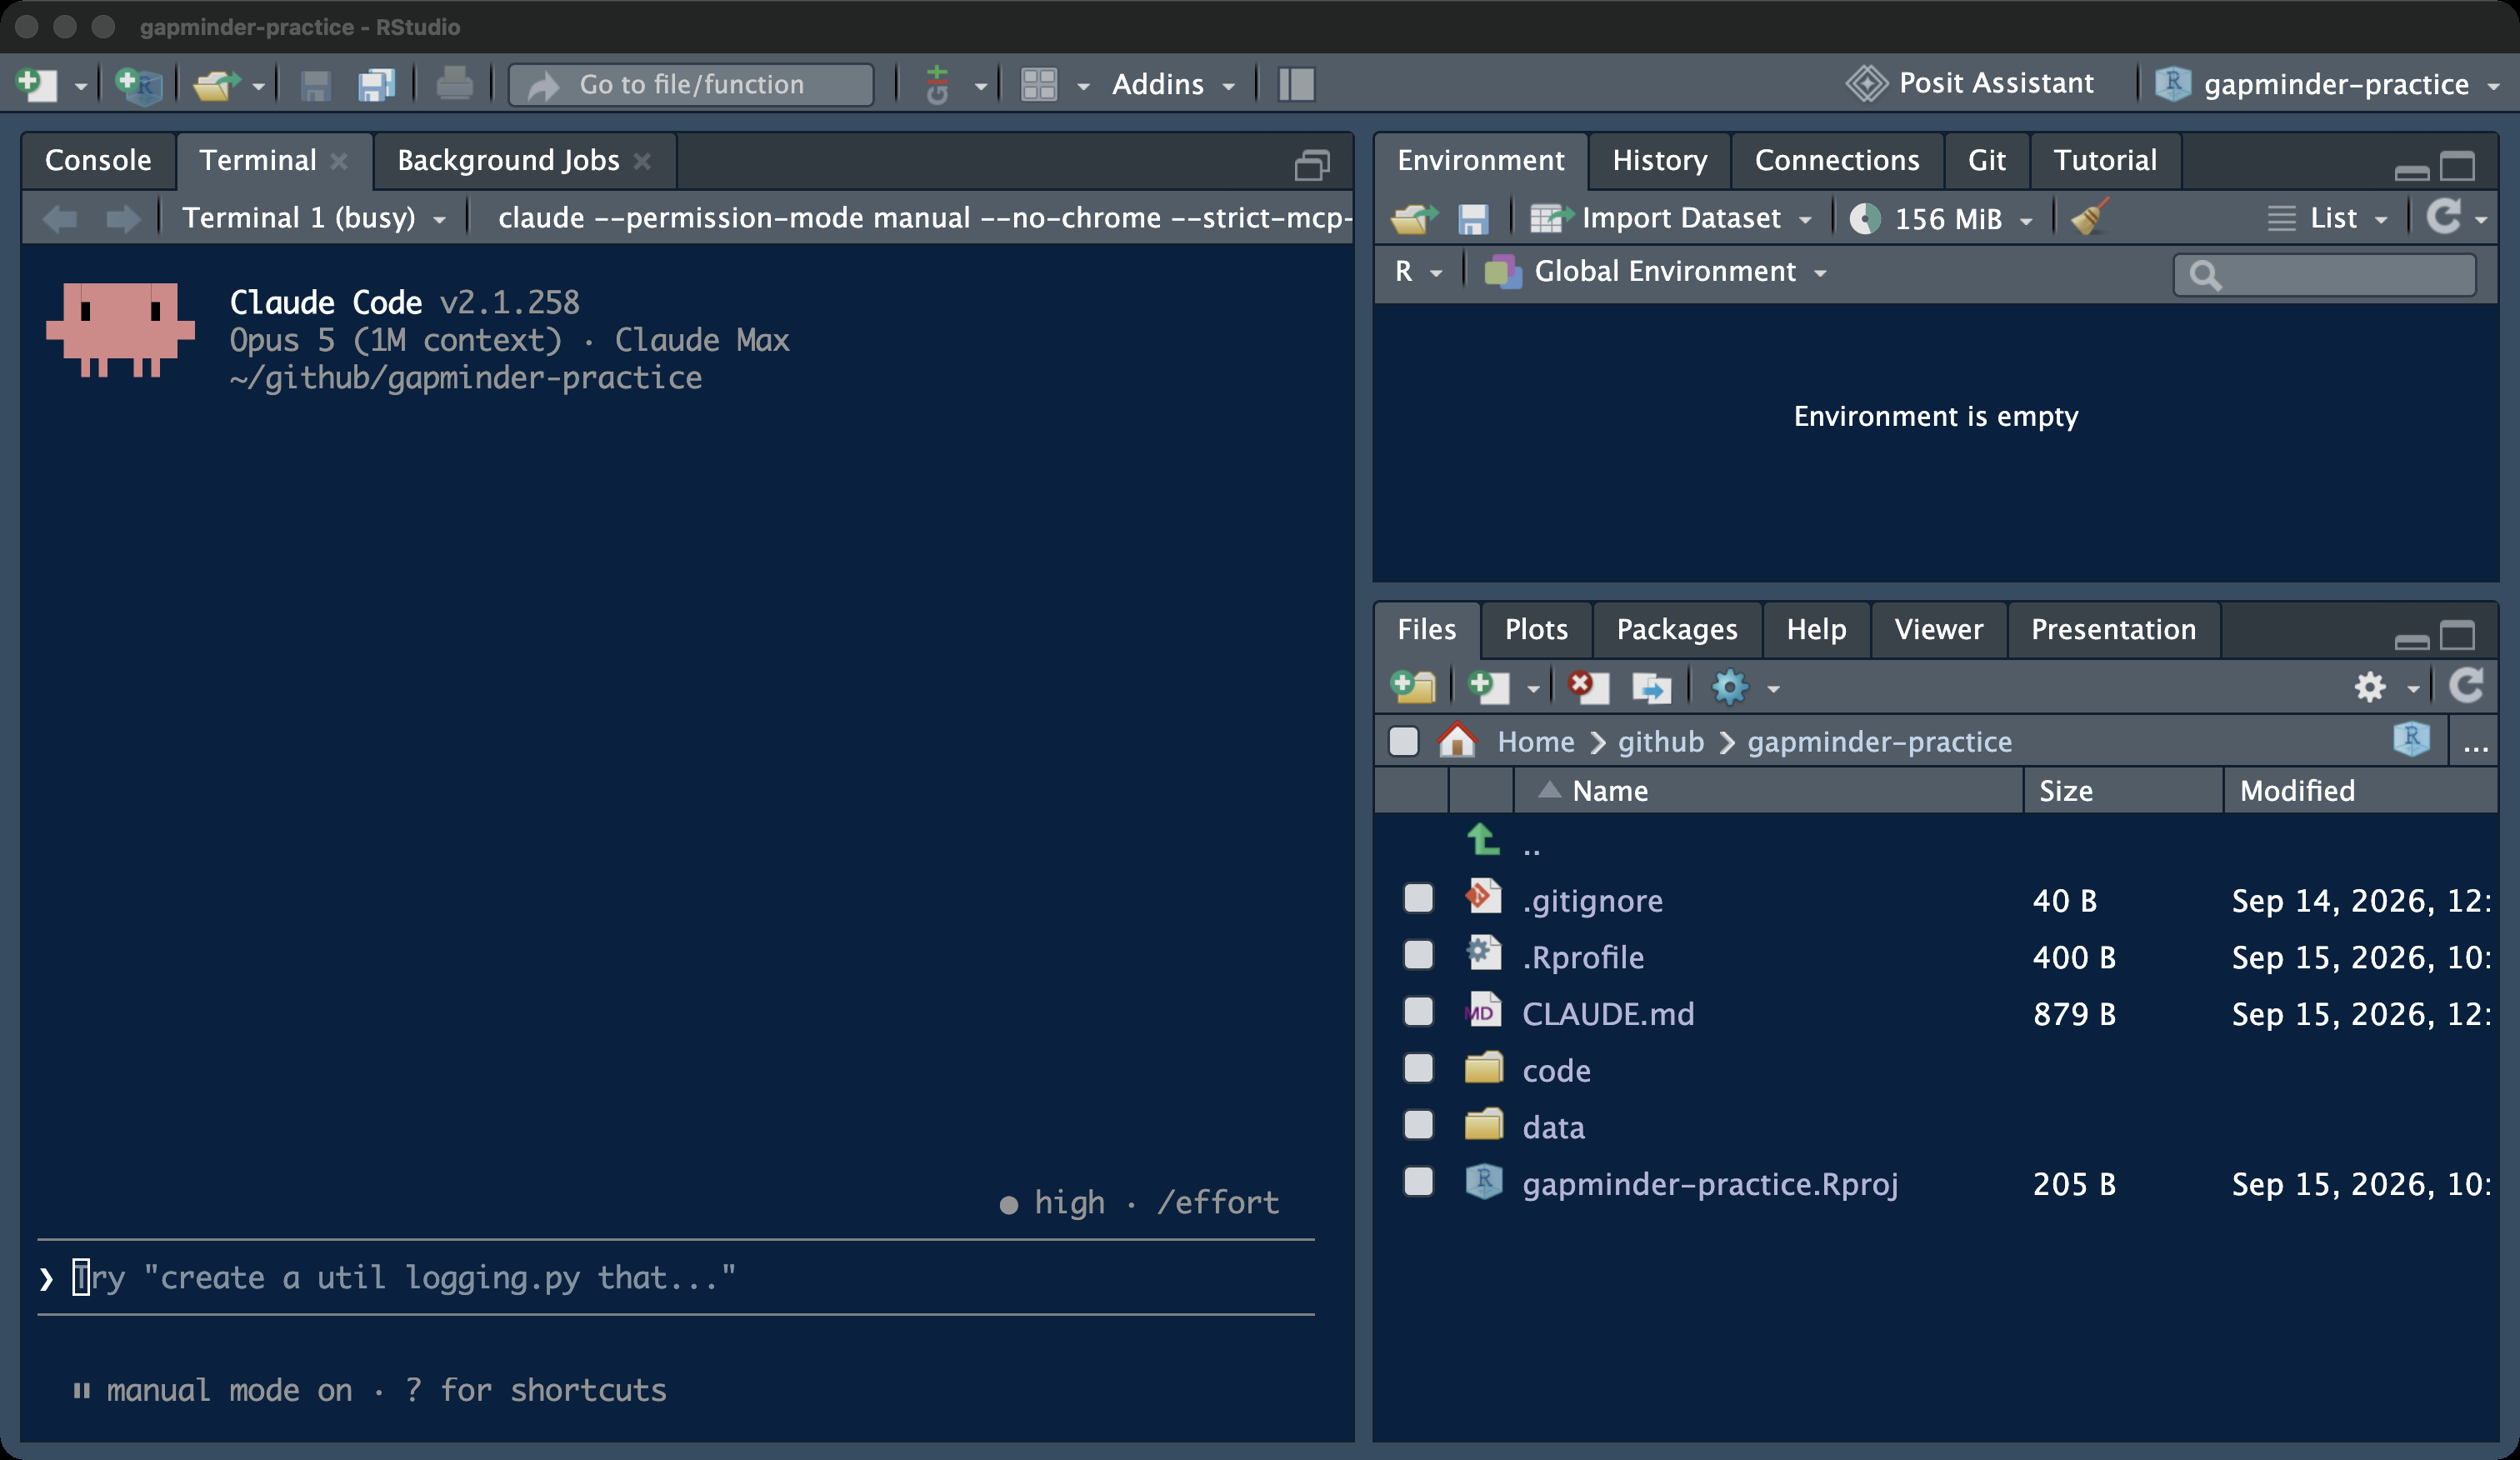The width and height of the screenshot is (2520, 1460).
Task: Click the Open File folder icon in main toolbar
Action: 217,84
